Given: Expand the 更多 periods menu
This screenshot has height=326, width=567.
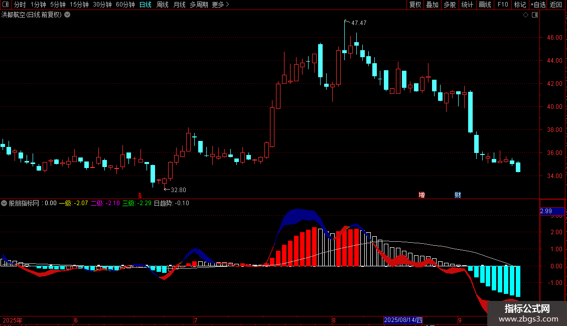Looking at the screenshot, I should click(x=220, y=5).
